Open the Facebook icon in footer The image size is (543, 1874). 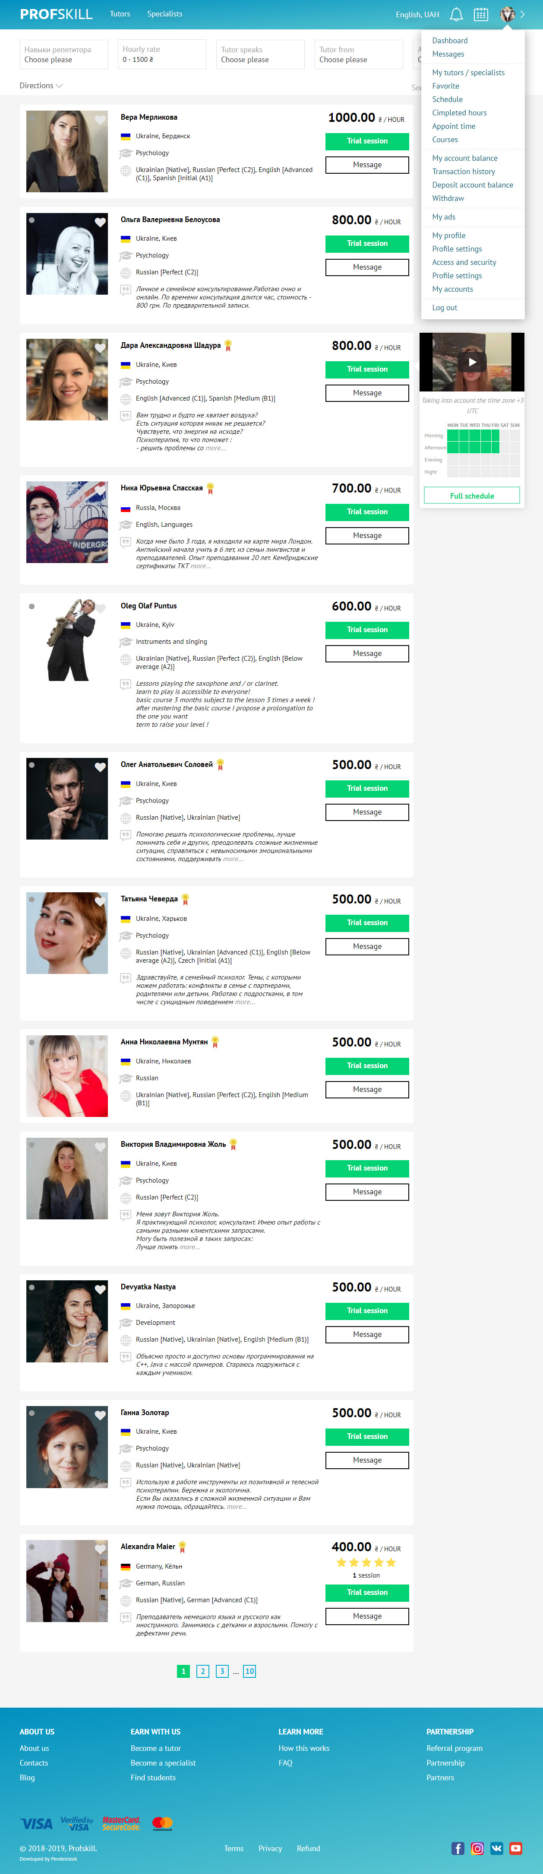(x=458, y=1848)
